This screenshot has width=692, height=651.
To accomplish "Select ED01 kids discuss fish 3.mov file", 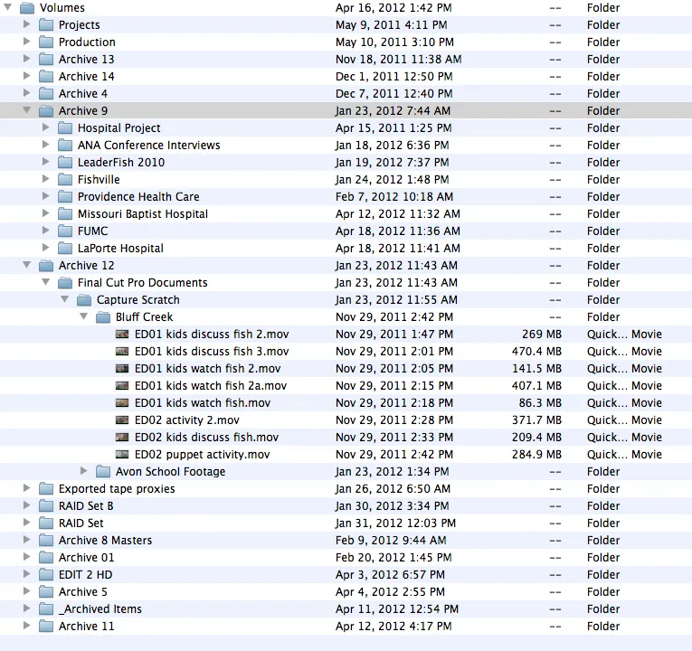I will (x=211, y=352).
